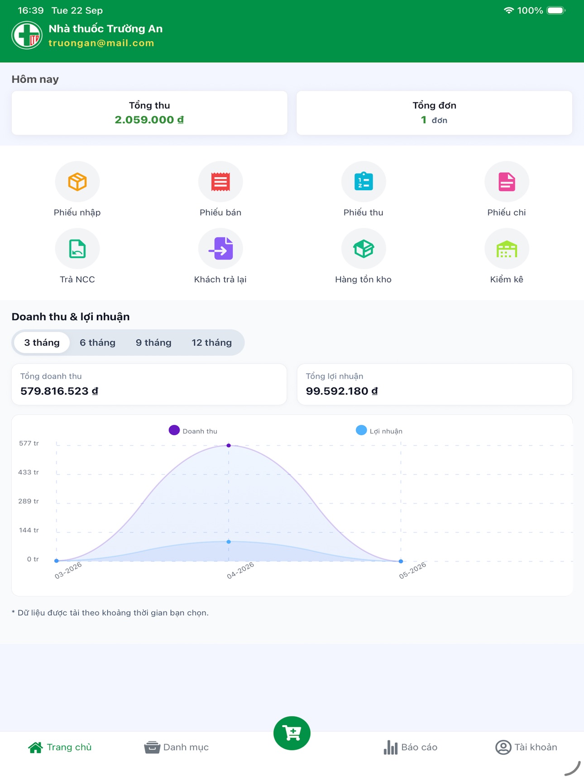The image size is (584, 779).
Task: Open the Phiếu chi document icon
Action: pos(507,182)
